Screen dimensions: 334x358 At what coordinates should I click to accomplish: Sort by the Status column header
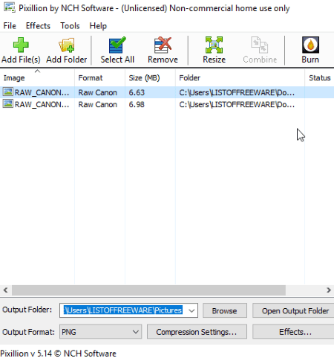pos(319,77)
